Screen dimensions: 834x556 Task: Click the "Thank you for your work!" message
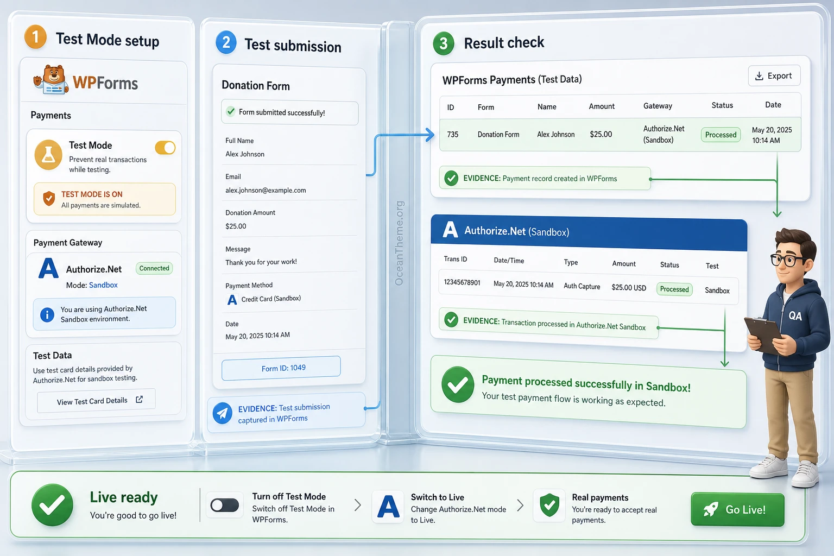[261, 262]
